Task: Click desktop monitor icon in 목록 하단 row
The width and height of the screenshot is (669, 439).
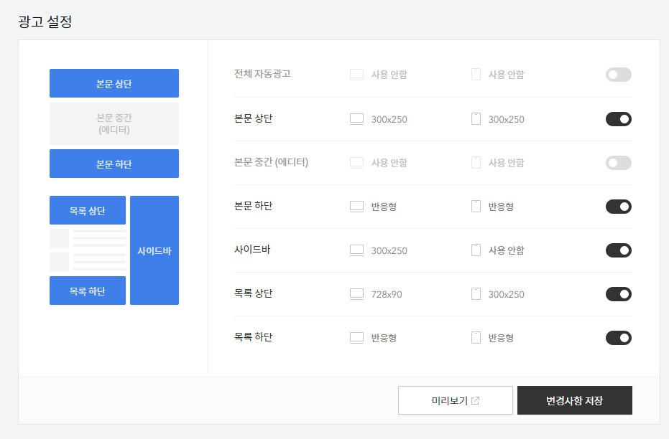Action: pyautogui.click(x=356, y=338)
